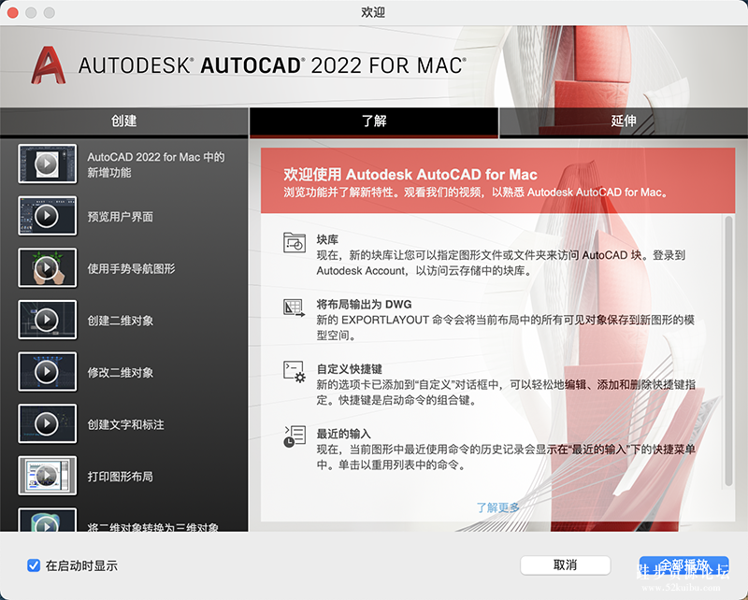Click the 最近的输入 heading

click(x=343, y=434)
